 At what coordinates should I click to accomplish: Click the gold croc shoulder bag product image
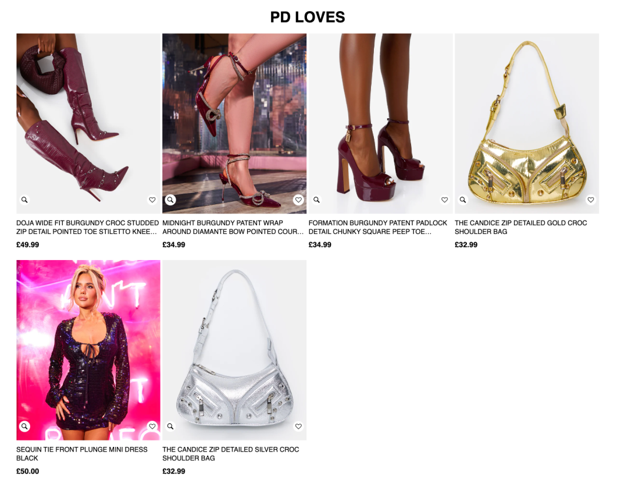point(527,123)
